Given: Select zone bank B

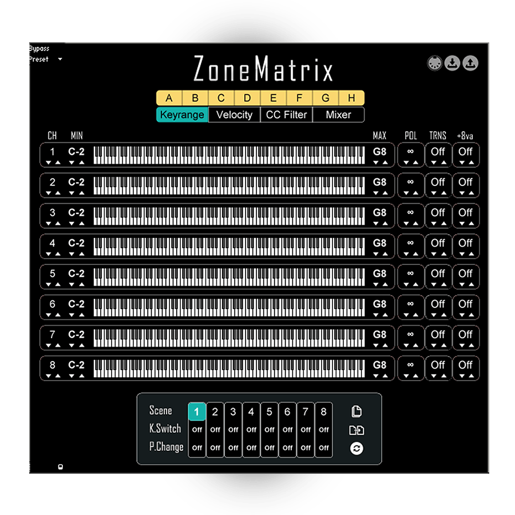Looking at the screenshot, I should coord(195,98).
